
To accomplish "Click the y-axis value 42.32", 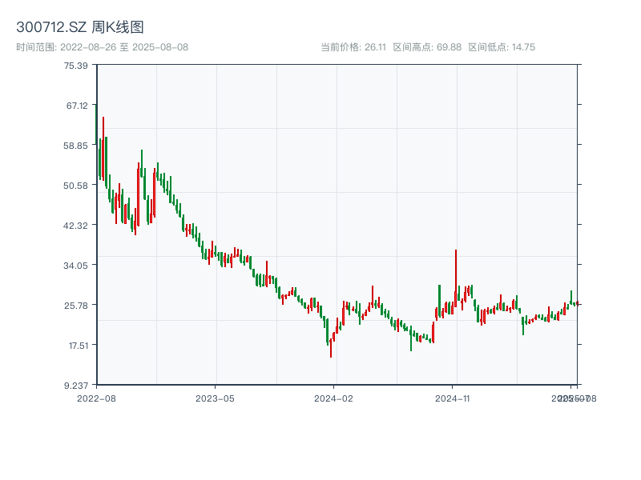I will coord(75,226).
